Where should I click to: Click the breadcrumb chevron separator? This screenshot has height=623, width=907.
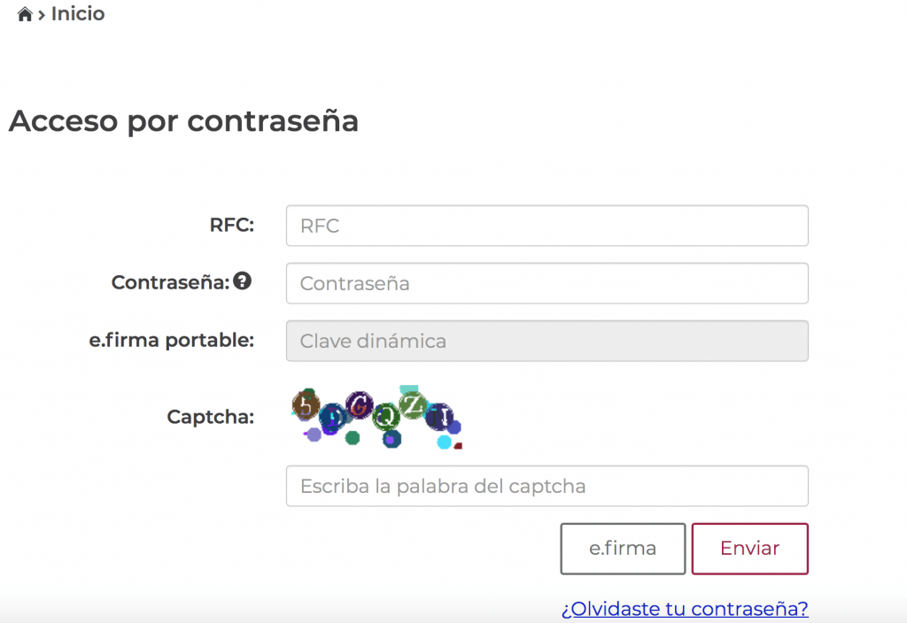click(x=42, y=15)
